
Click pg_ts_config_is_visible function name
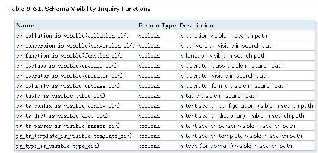click(68, 106)
